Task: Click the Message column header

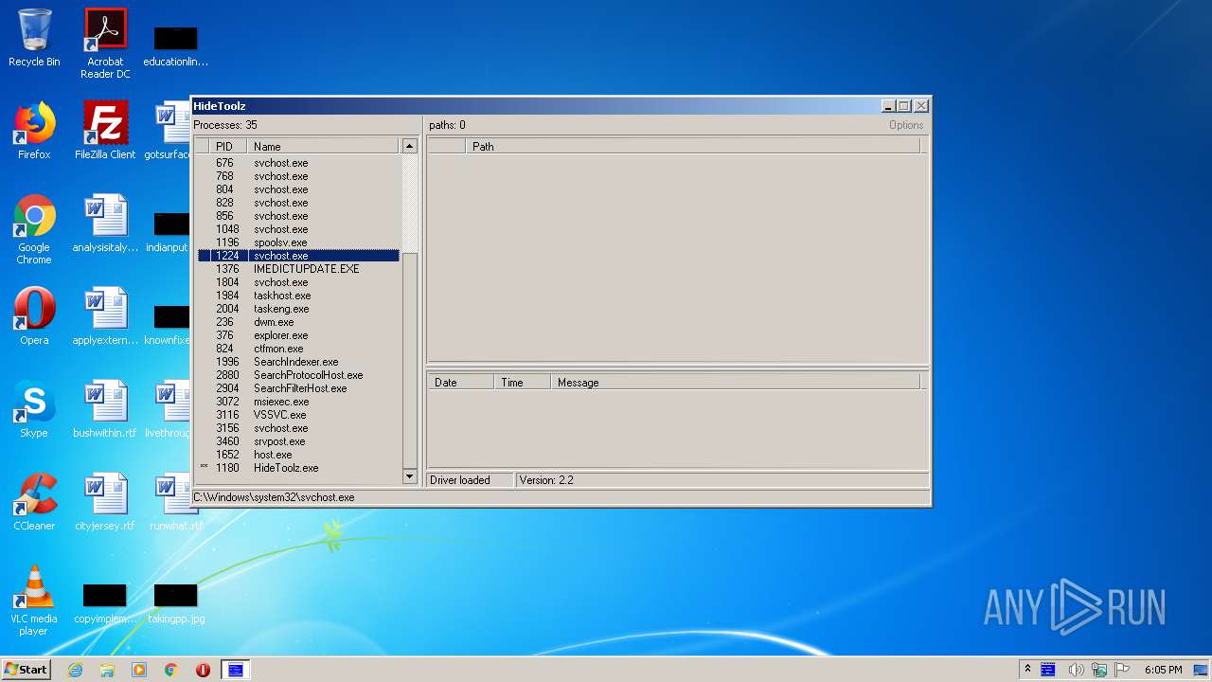Action: coord(735,383)
